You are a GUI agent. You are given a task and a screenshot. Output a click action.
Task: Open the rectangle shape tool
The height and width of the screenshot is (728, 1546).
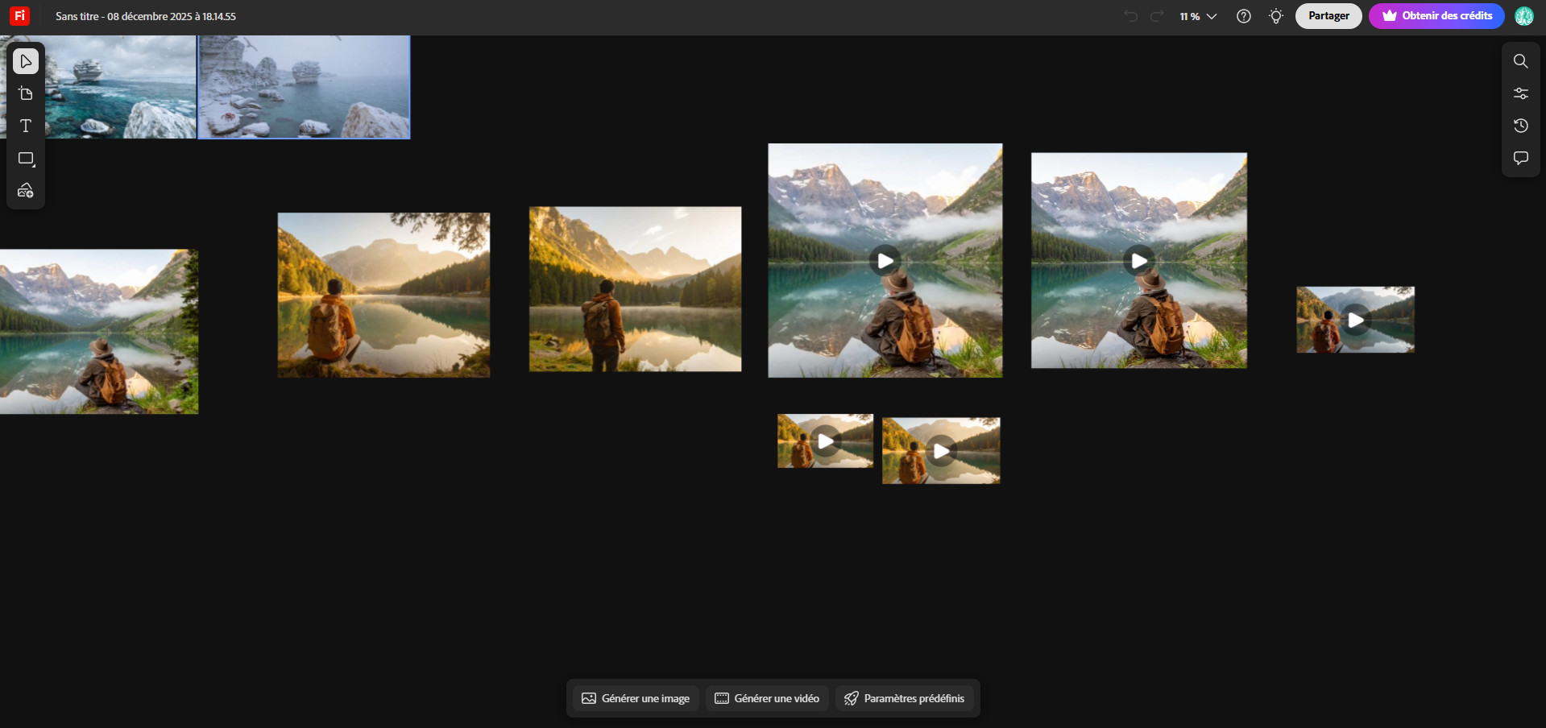click(26, 159)
